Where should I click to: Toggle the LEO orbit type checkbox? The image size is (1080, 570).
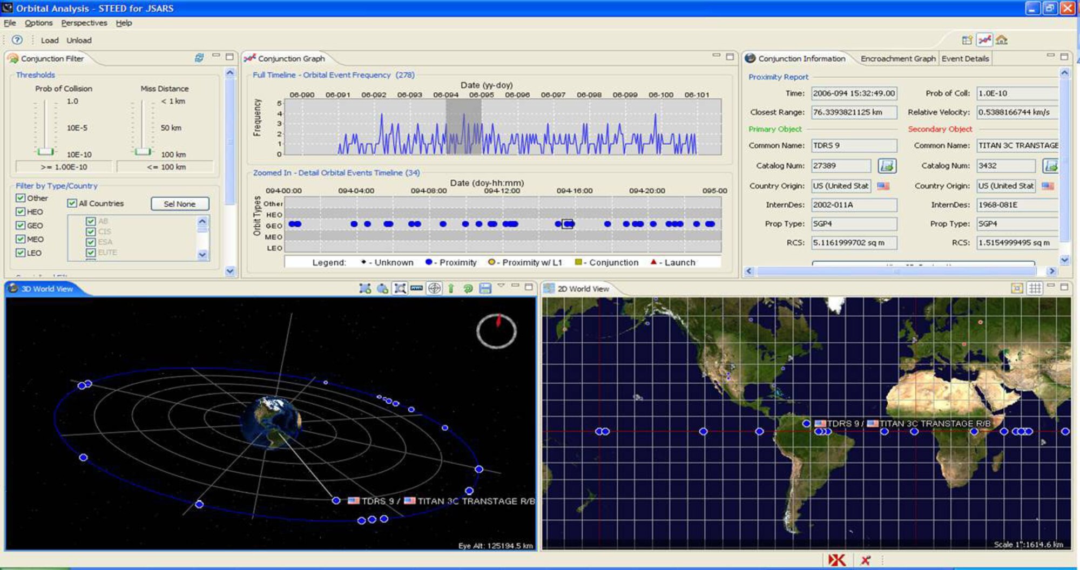tap(21, 252)
